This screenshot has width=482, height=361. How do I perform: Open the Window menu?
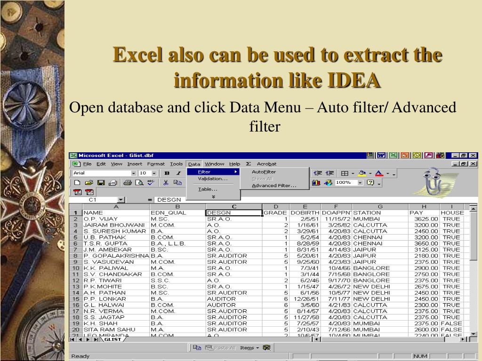pos(215,164)
